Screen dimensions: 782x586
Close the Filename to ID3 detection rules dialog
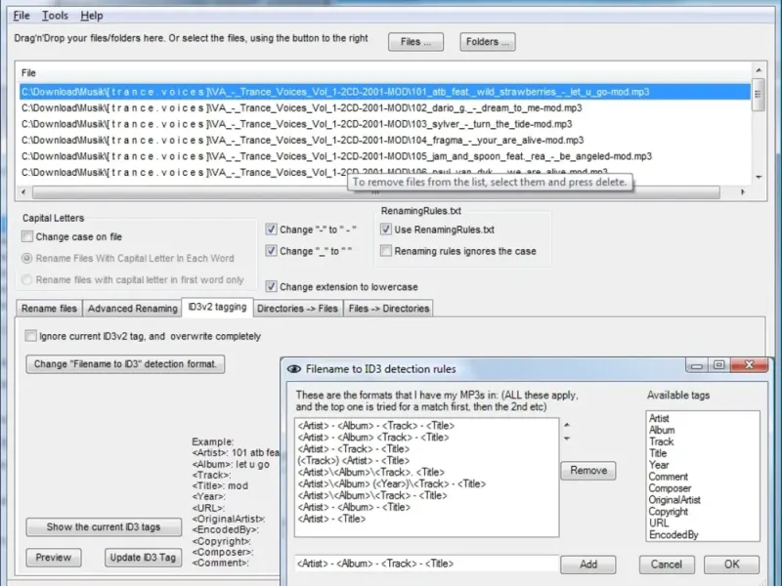(749, 365)
